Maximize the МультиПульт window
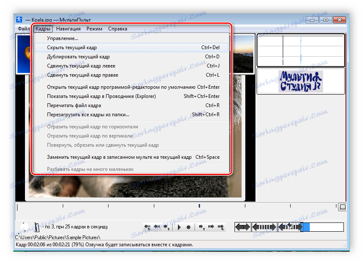The height and width of the screenshot is (265, 363). click(326, 20)
